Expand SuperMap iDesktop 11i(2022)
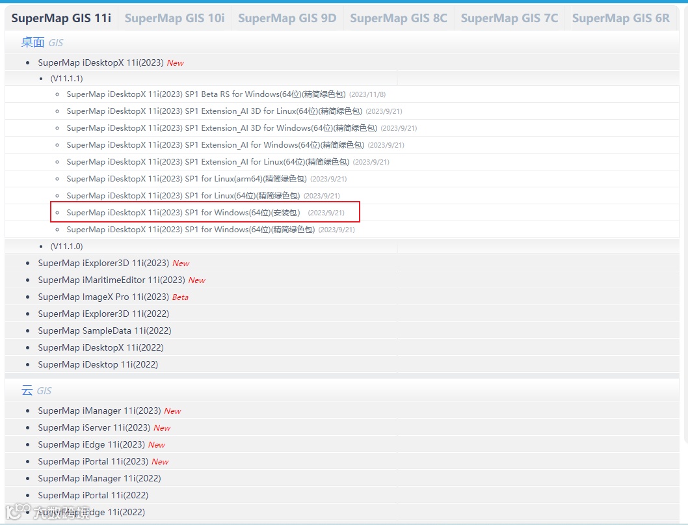 (98, 364)
